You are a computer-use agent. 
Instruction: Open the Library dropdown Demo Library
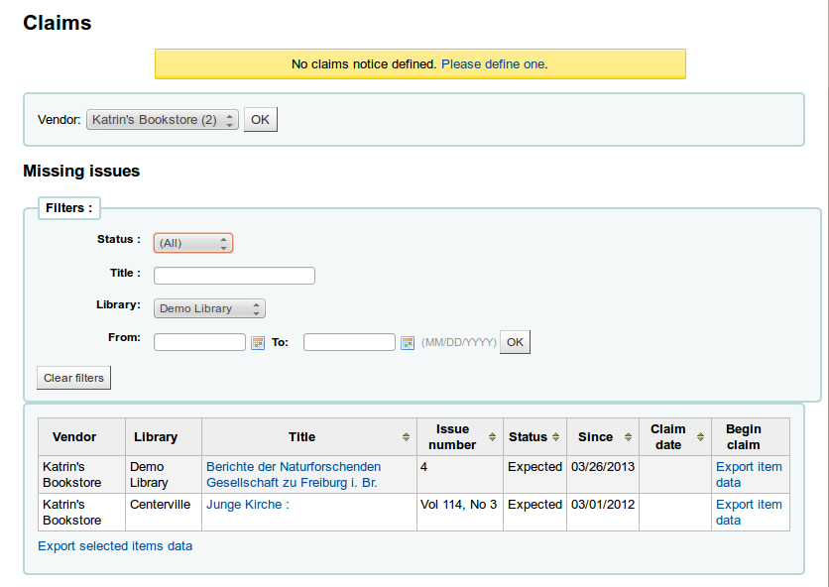209,308
